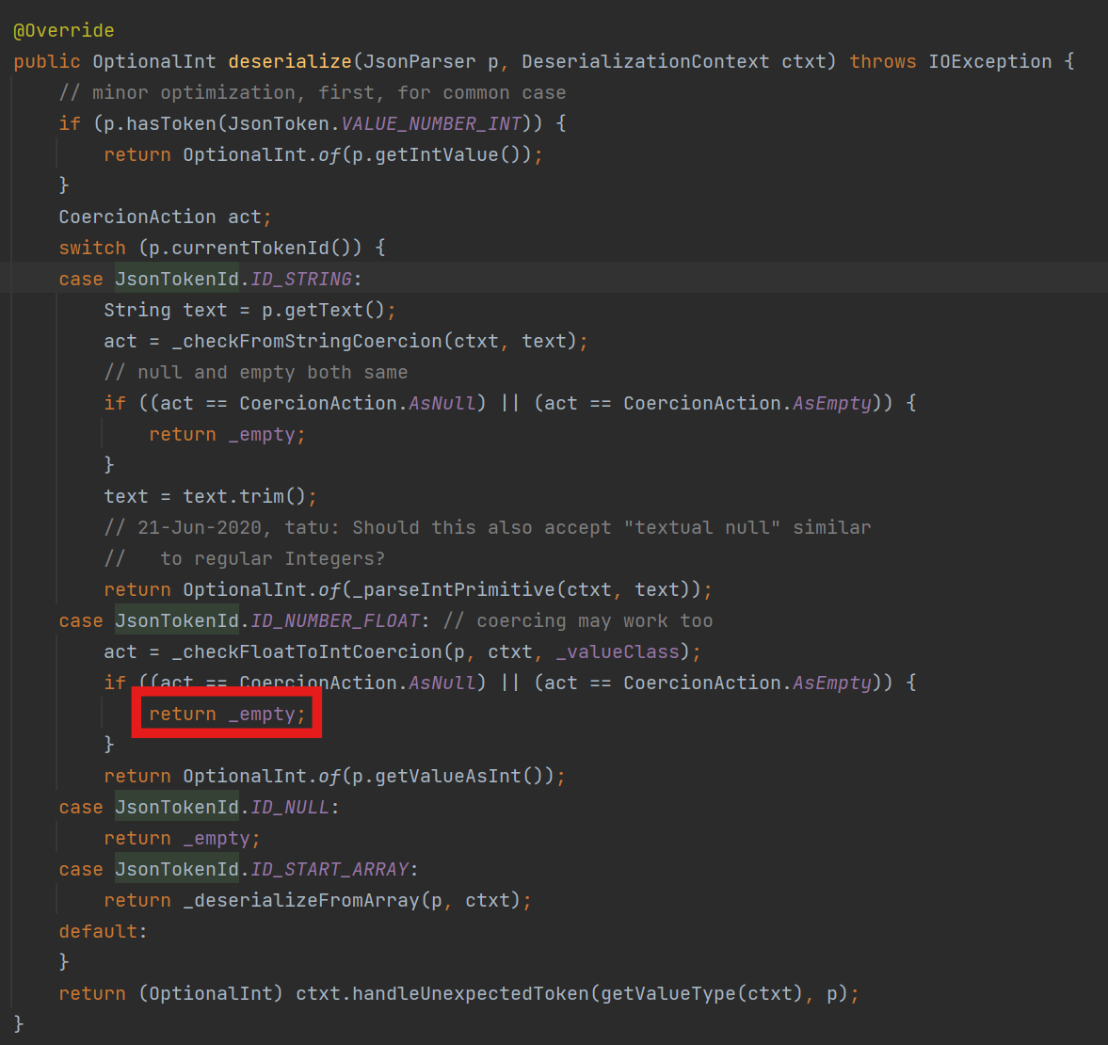Click the 'CoercionAction act;' declaration
Image resolution: width=1108 pixels, height=1045 pixels.
pos(166,217)
